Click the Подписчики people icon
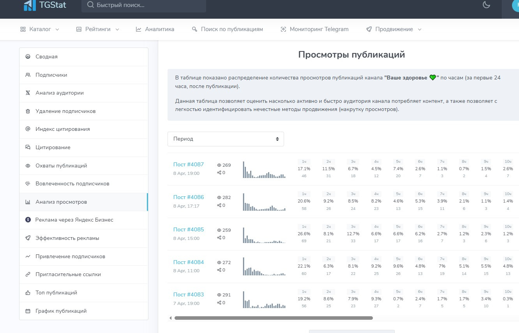Image resolution: width=519 pixels, height=333 pixels. pyautogui.click(x=28, y=75)
